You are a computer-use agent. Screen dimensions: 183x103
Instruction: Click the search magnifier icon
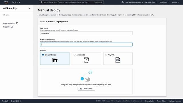click(41, 2)
